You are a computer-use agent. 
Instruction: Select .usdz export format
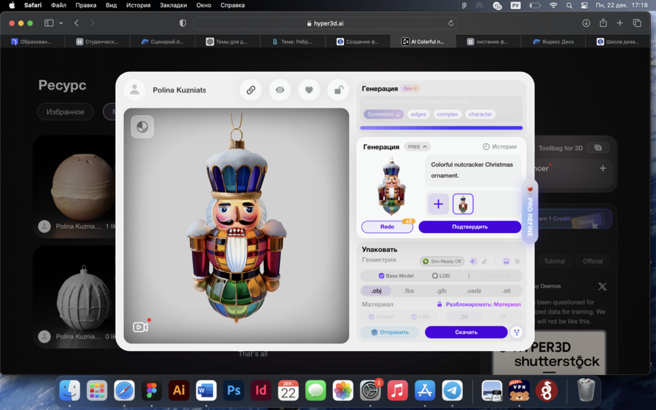click(474, 291)
